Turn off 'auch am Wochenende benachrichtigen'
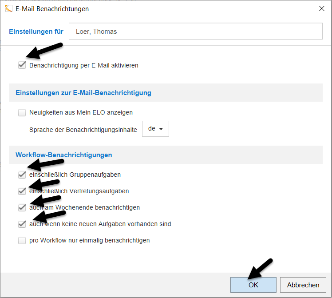This screenshot has height=298, width=332. pyautogui.click(x=22, y=207)
